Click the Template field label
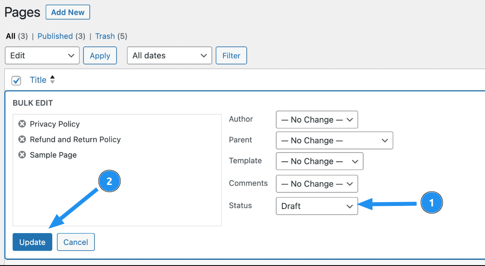Screen dimensions: 485x266 245,160
